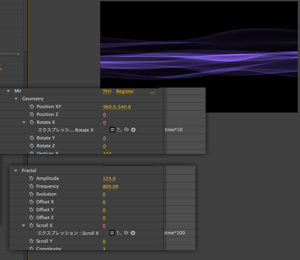Open the Rotate X expression language menu
The width and height of the screenshot is (300, 260).
(133, 130)
